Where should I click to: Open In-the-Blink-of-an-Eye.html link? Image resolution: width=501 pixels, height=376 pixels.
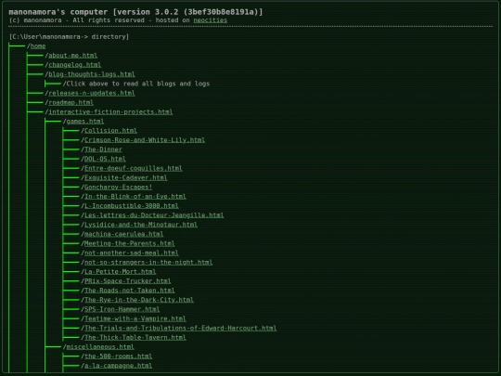coord(135,196)
